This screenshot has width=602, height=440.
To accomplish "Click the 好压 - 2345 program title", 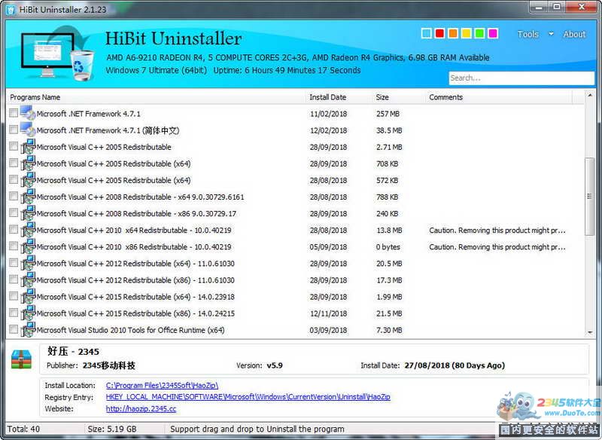I will 73,351.
